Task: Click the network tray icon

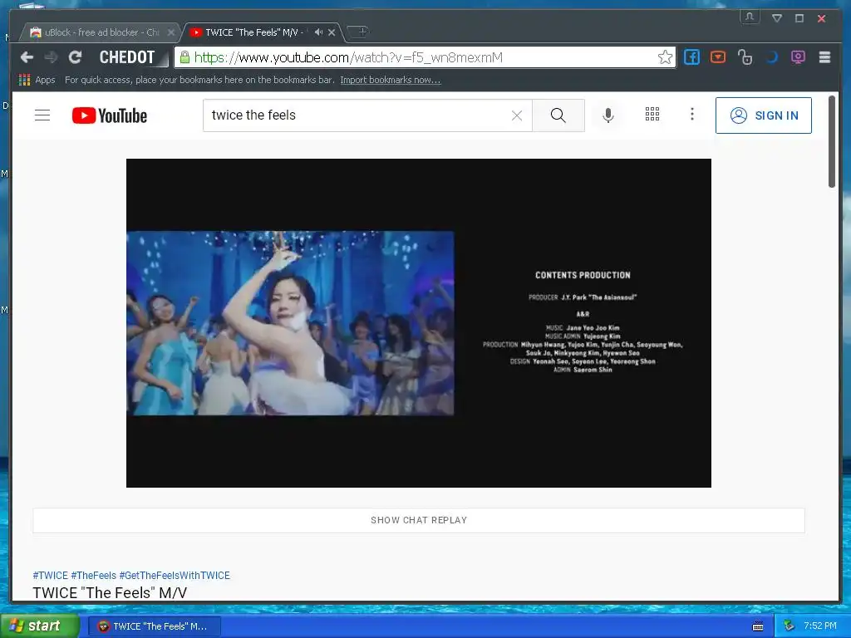Action: tap(789, 626)
